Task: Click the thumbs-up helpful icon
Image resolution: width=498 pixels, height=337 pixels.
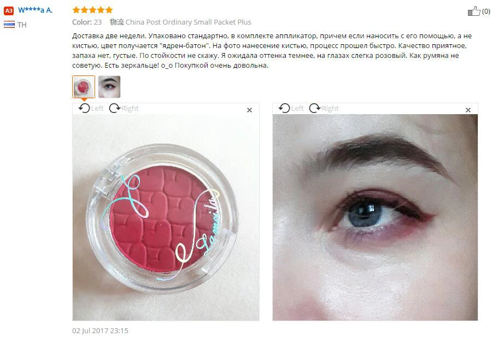Action: 474,11
